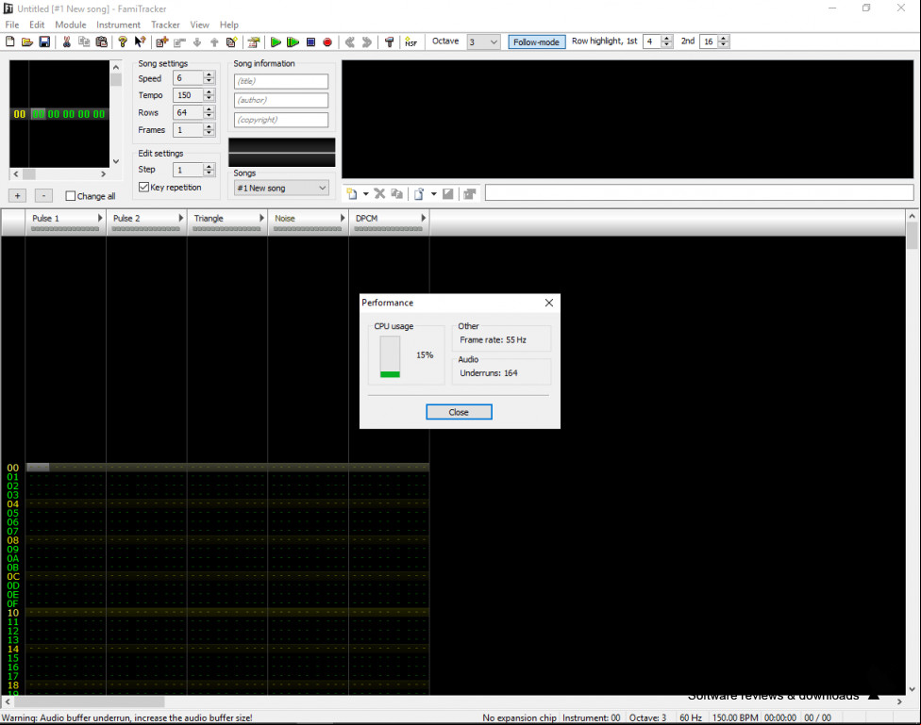Viewport: 921px width, 725px height.
Task: Increase Step value stepper
Action: point(209,166)
